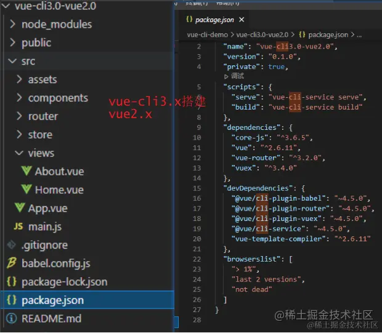Click the "last 2 versions" string
Screen dimensions: 382x333
(266, 279)
